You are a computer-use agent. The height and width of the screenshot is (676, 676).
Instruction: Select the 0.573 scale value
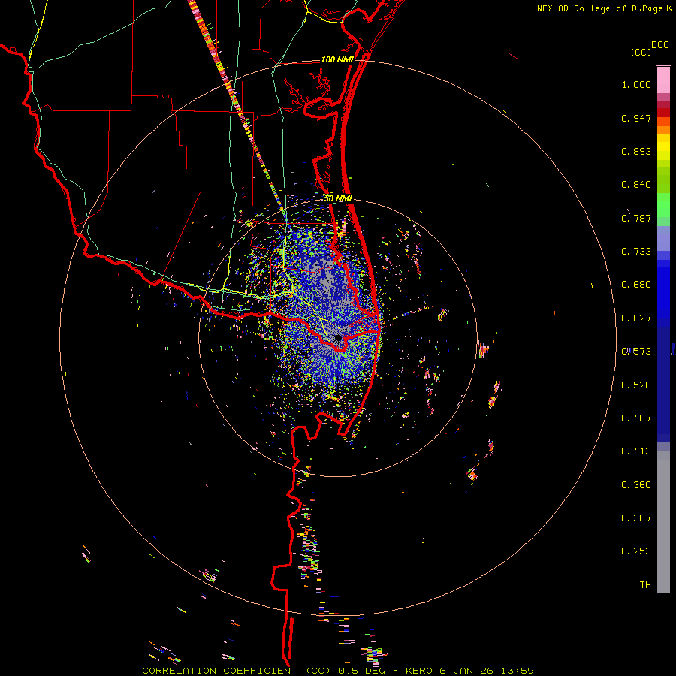point(636,352)
